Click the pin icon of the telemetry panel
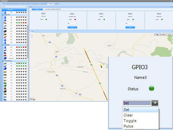The image size is (173, 130). pyautogui.click(x=172, y=7)
